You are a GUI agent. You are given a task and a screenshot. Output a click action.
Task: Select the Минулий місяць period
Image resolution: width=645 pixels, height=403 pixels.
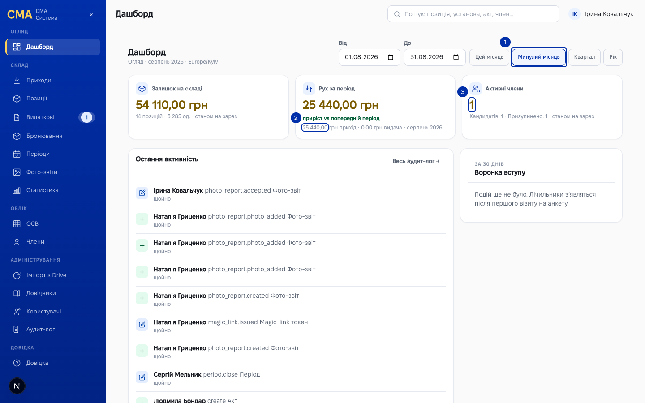tap(539, 57)
